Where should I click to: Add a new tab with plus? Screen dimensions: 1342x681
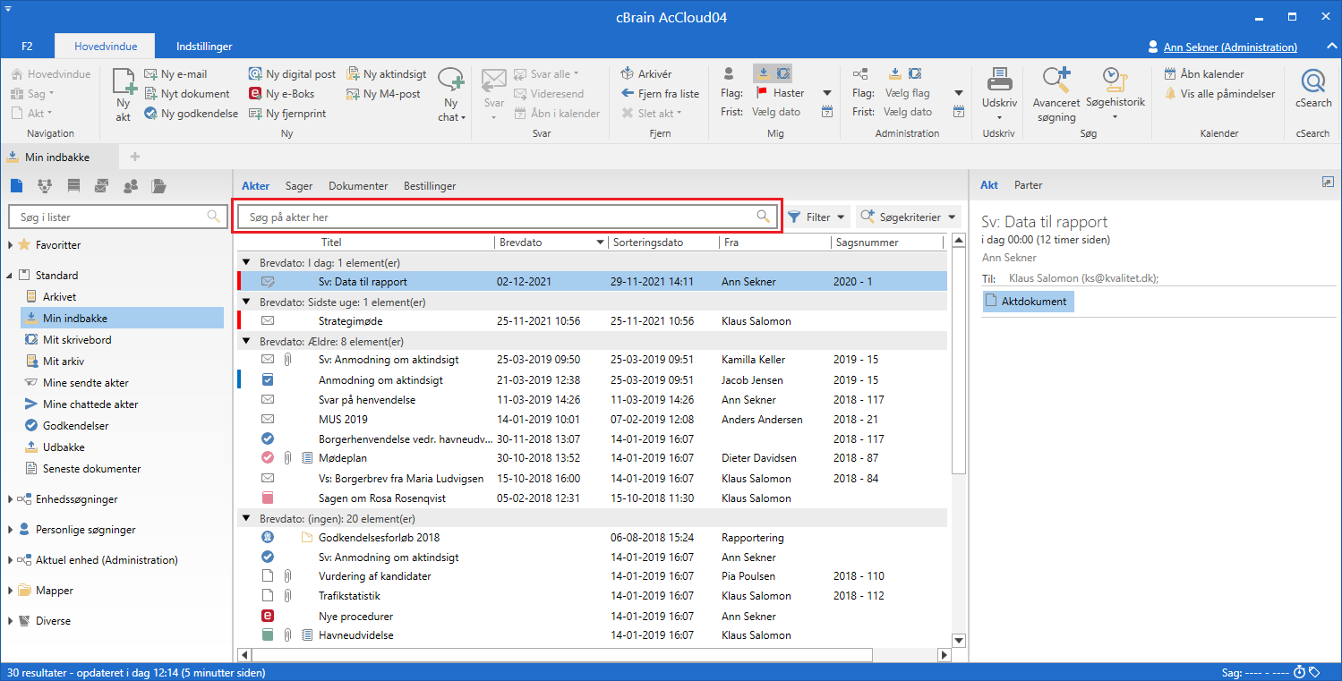pos(135,157)
